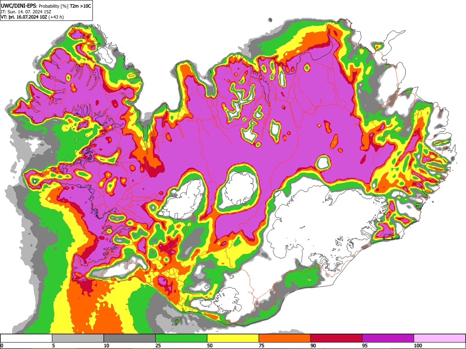
Task: Click the legend tick label '5'
Action: [x=53, y=345]
